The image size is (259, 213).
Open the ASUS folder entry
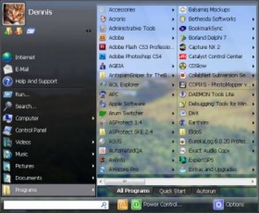137,141
